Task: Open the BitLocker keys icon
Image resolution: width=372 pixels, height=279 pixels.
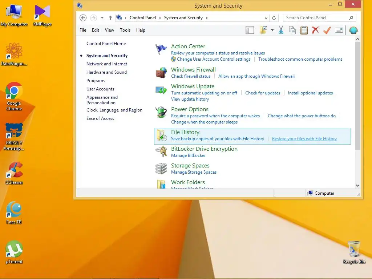Action: pos(161,152)
